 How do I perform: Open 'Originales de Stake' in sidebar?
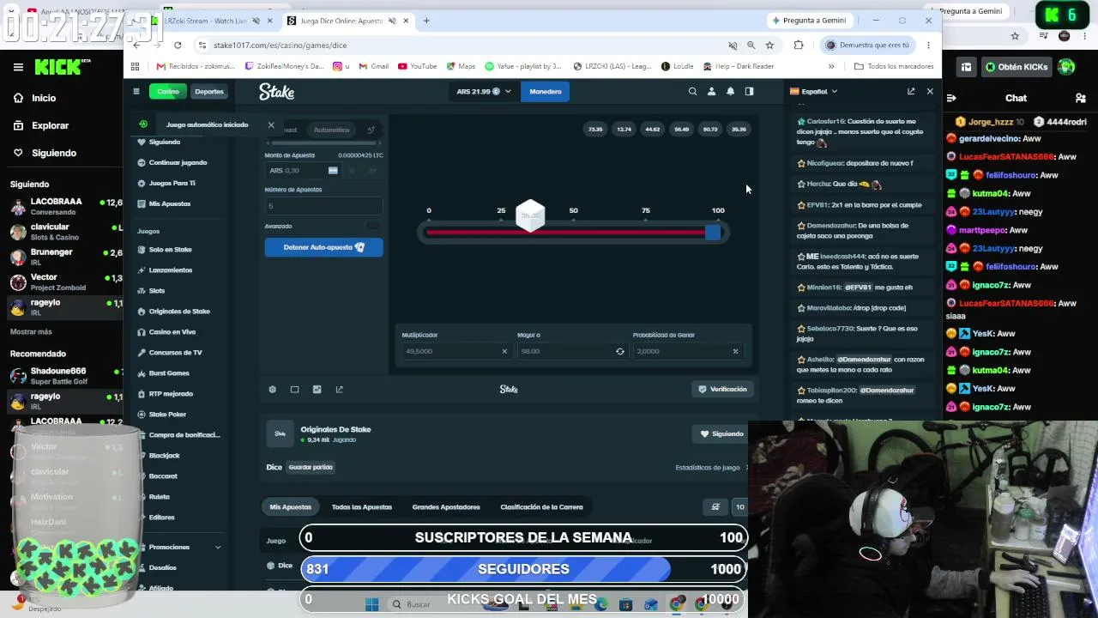179,312
